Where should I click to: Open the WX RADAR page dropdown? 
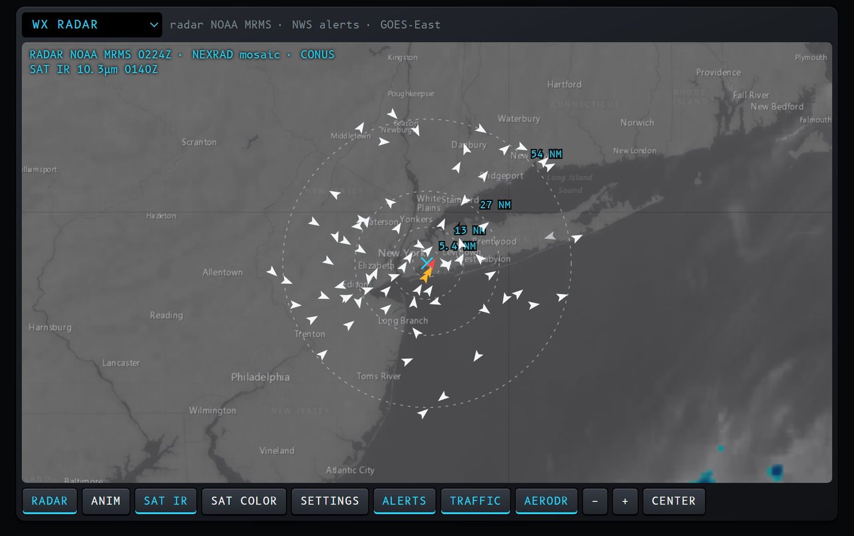coord(92,25)
